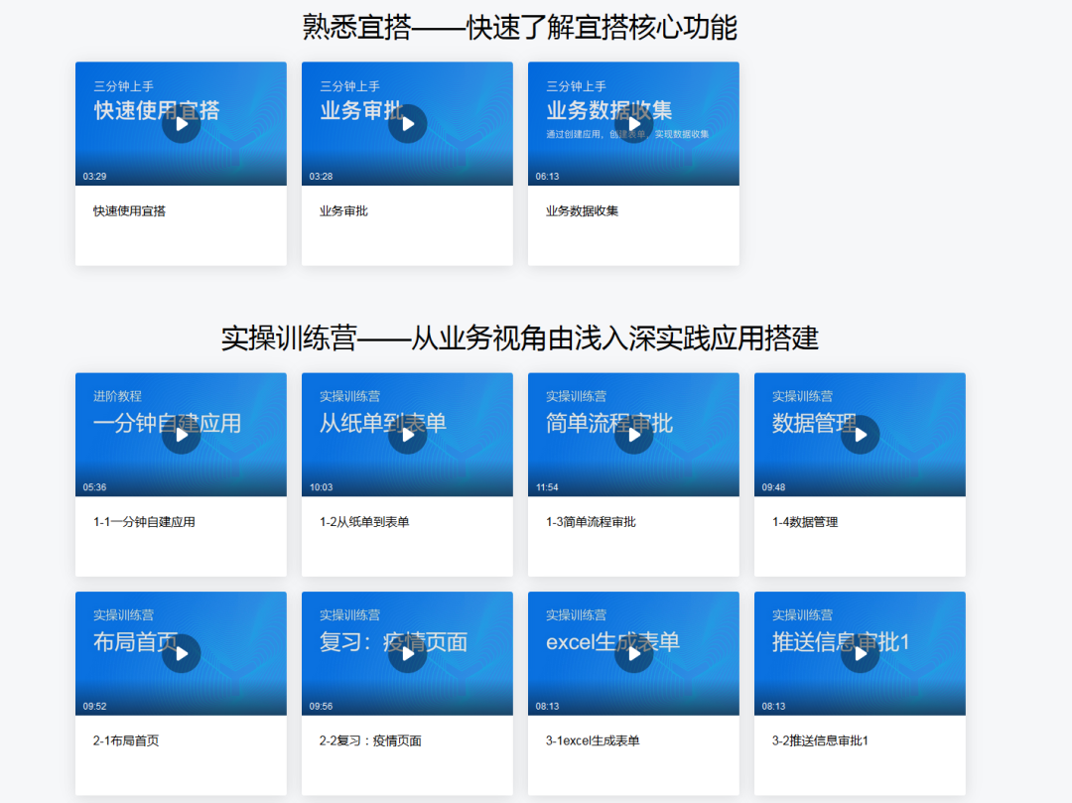Open the 2-1布局首页 lesson link
The image size is (1072, 803).
tap(126, 740)
